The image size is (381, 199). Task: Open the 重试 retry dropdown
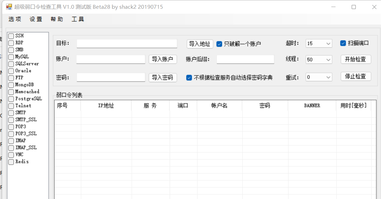click(319, 77)
